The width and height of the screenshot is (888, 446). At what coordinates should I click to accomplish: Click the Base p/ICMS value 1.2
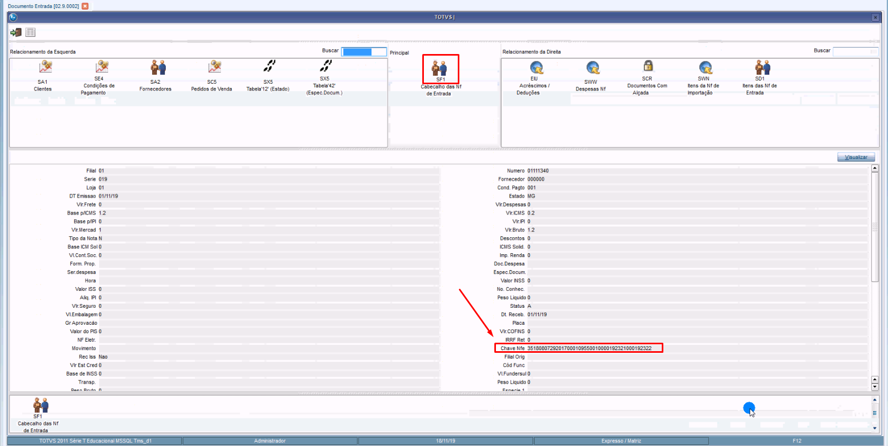(x=102, y=213)
